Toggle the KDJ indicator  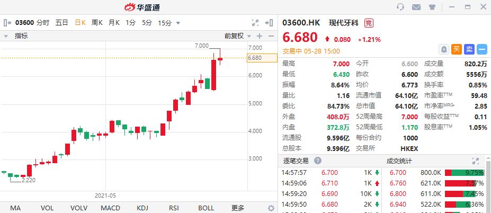142,208
